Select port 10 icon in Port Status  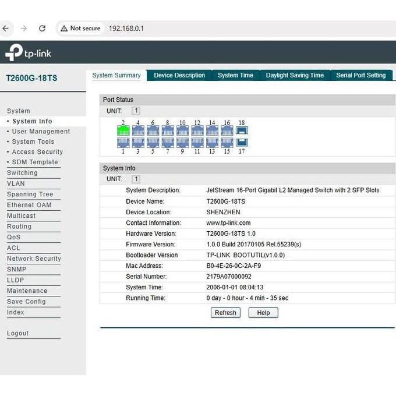click(x=183, y=130)
